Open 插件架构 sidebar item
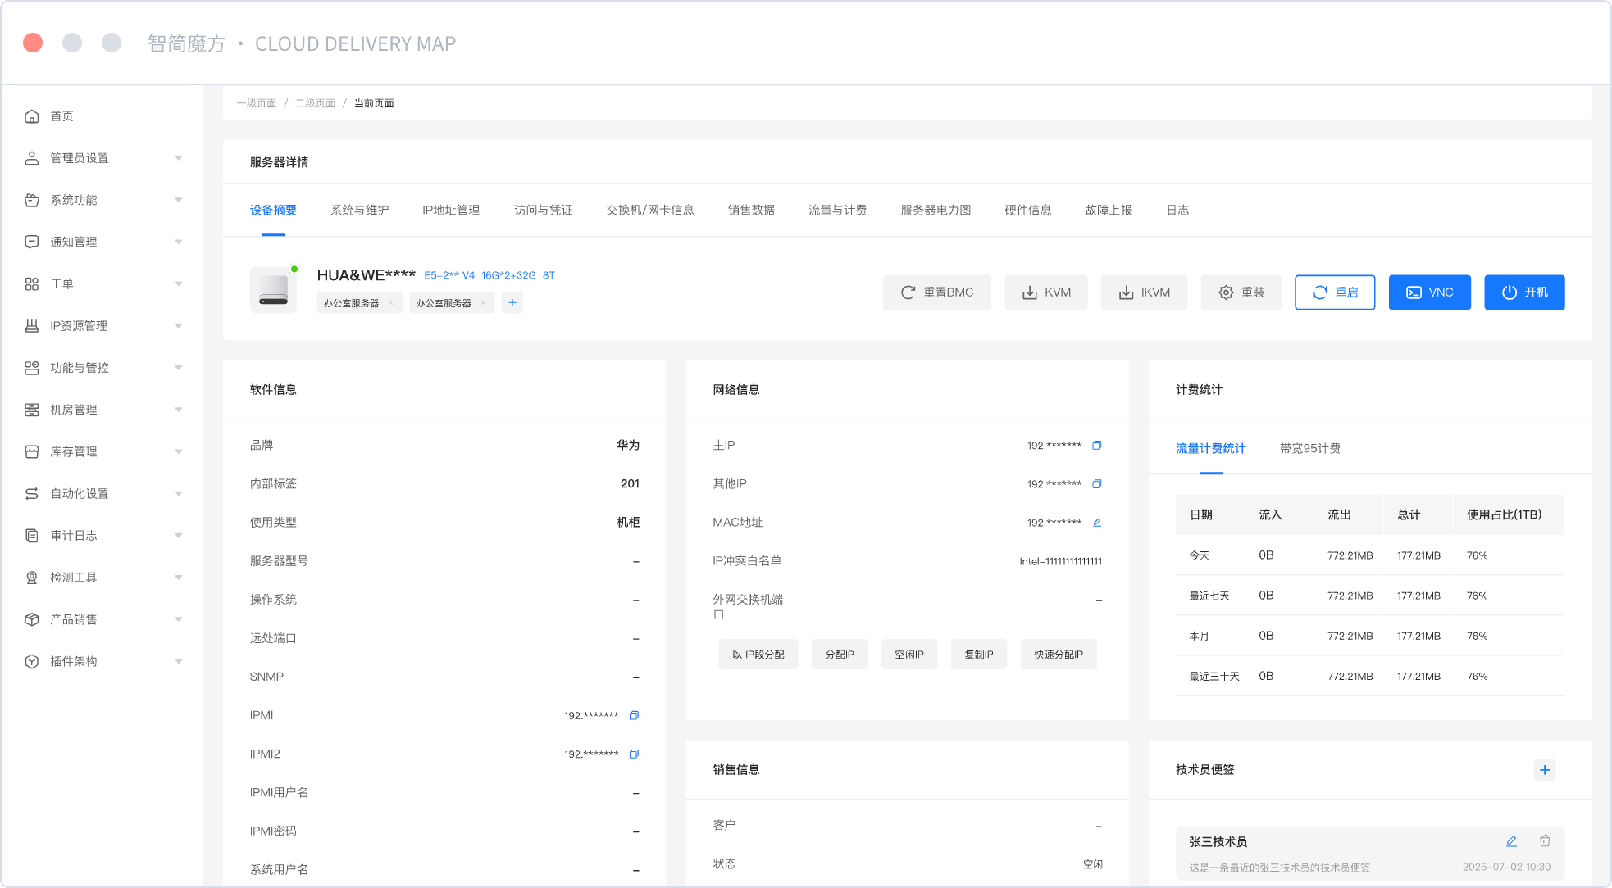Viewport: 1612px width, 888px height. (x=102, y=661)
